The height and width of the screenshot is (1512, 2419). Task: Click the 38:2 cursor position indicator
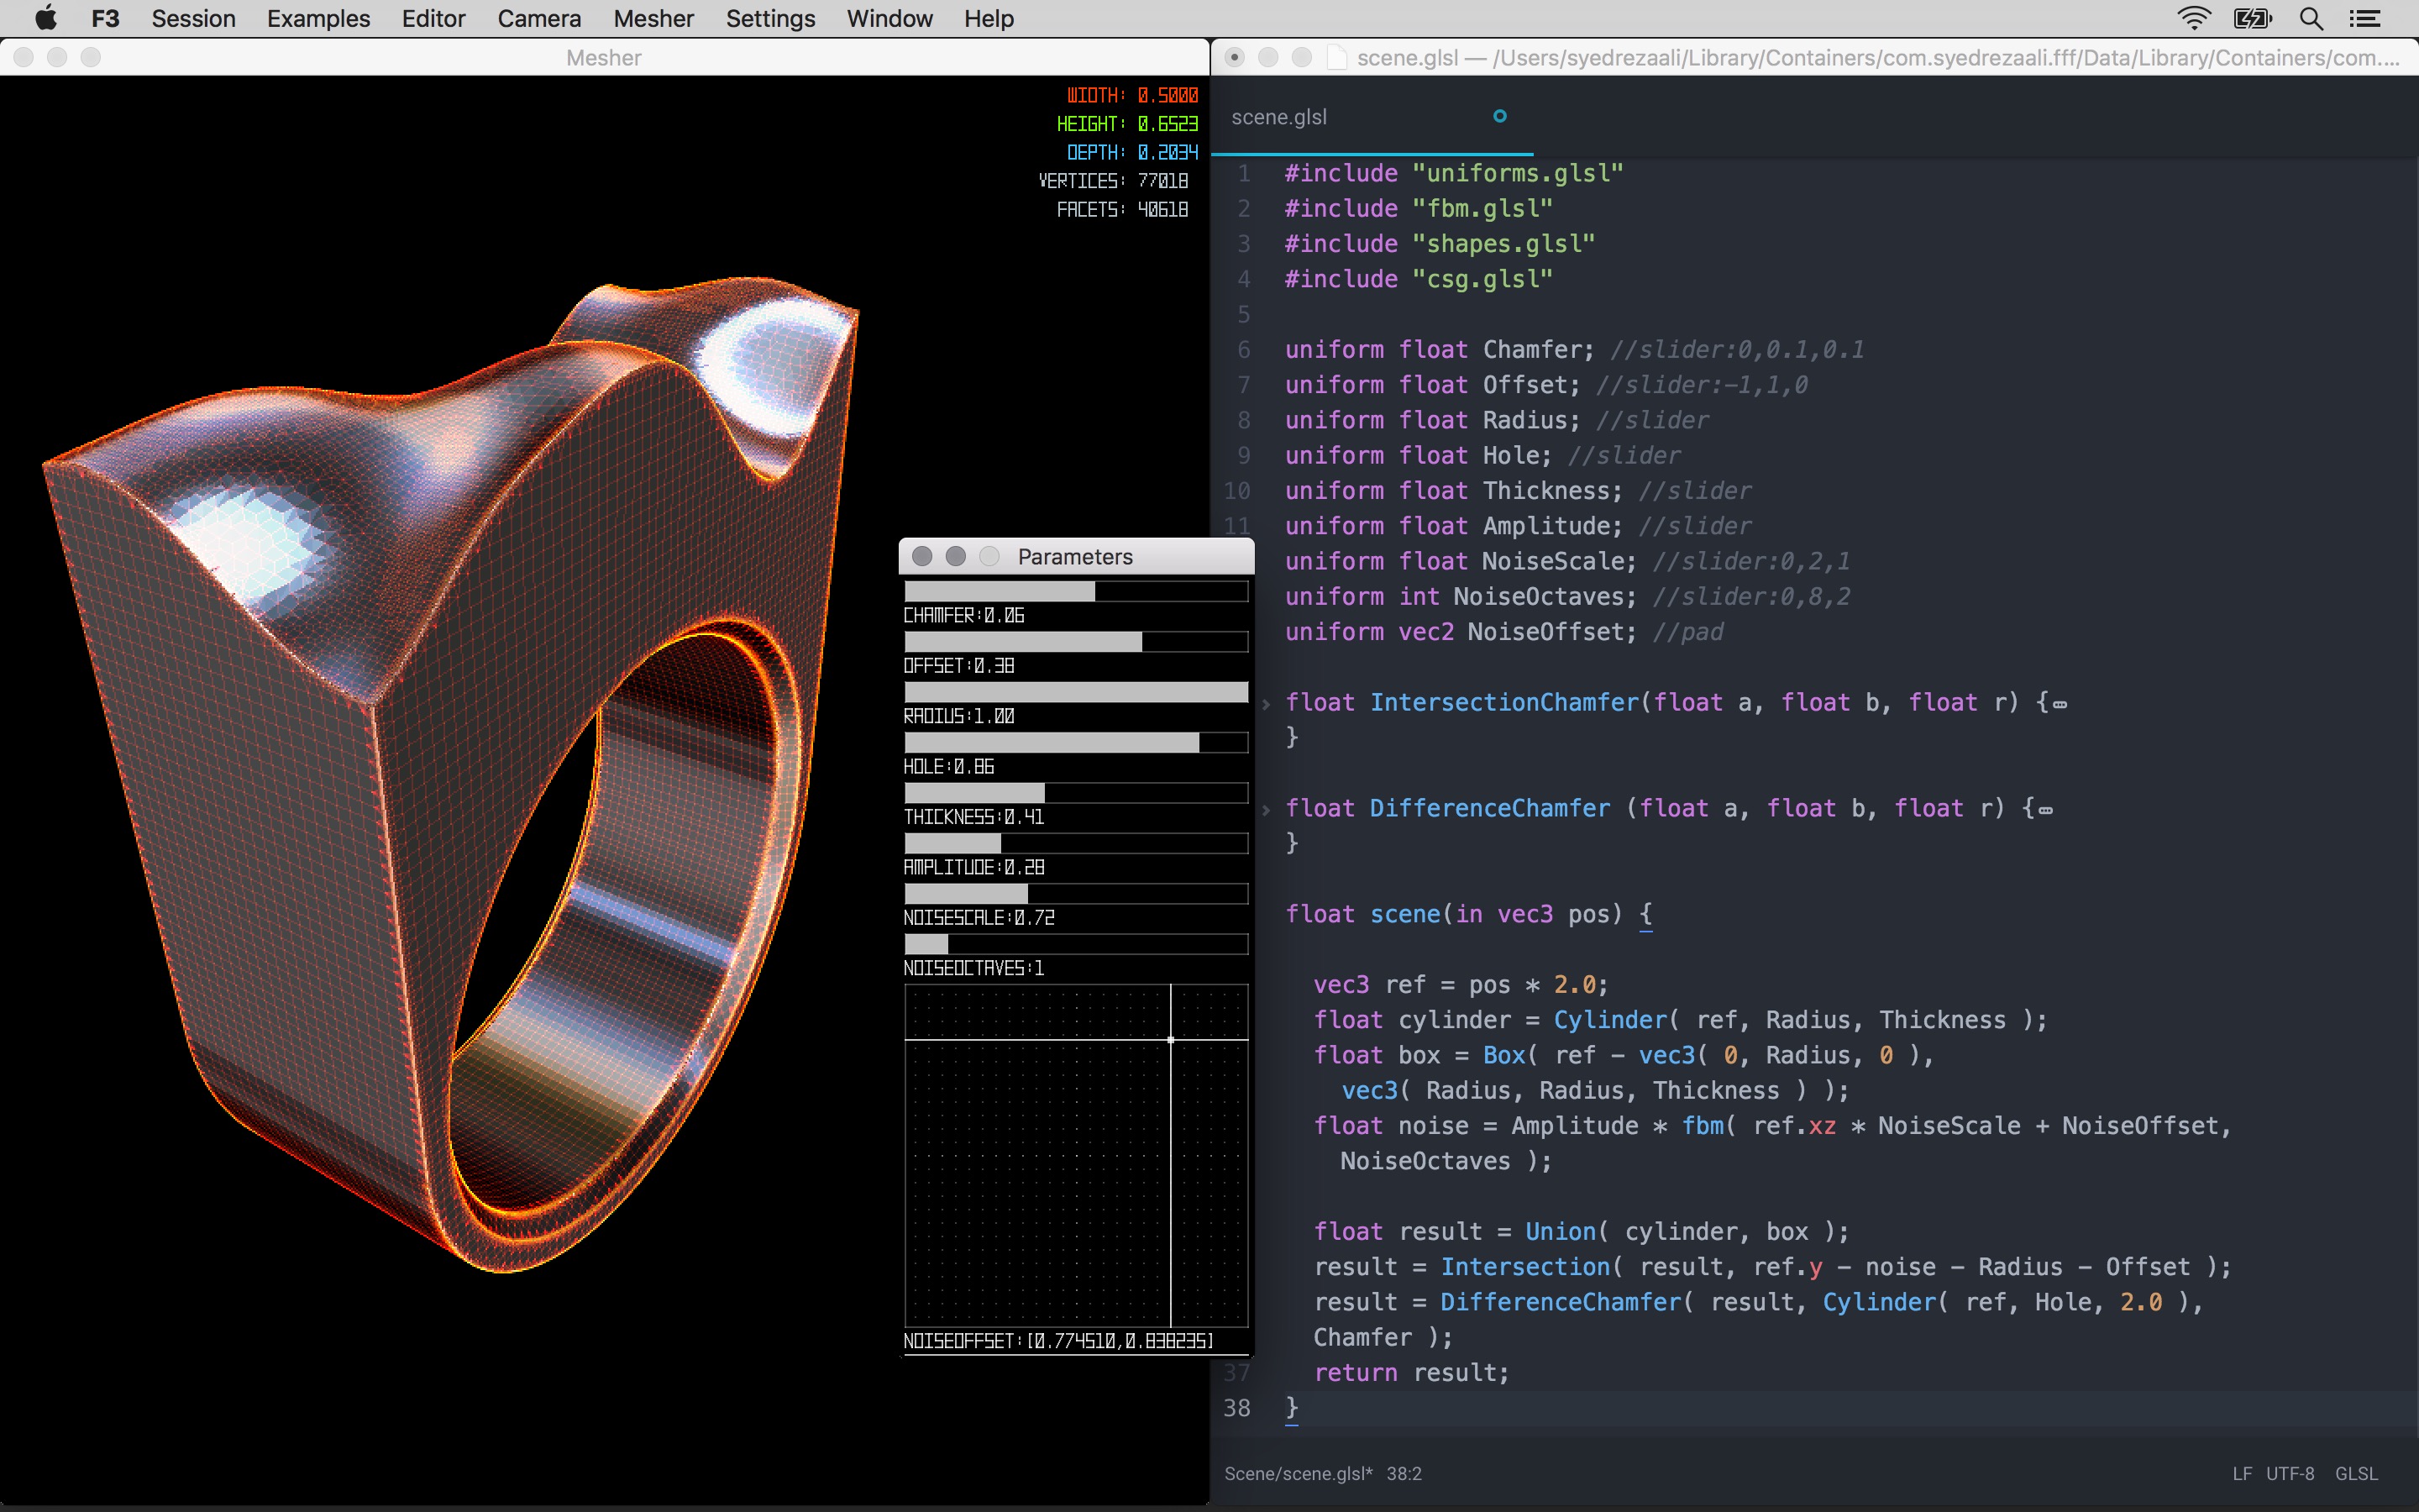(1404, 1473)
